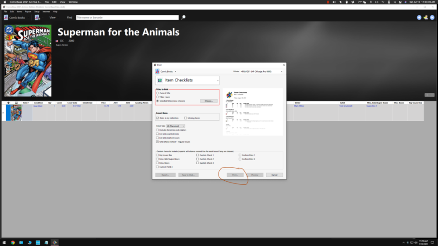Click the blue forward navigation arrow

point(432,18)
